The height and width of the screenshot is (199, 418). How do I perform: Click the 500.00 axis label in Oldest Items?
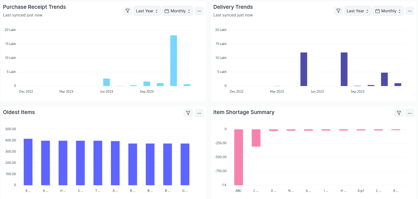(11, 129)
